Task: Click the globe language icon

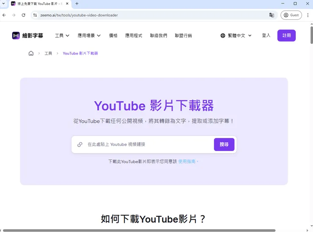Action: click(223, 36)
